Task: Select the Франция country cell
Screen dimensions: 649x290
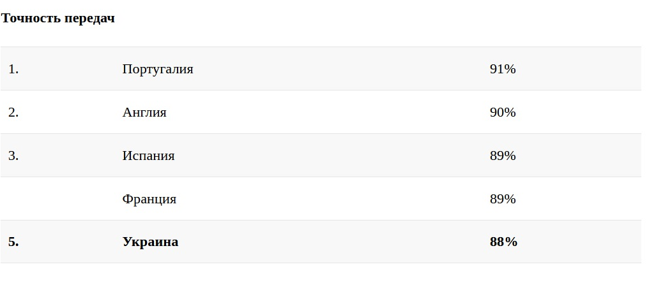Action: pyautogui.click(x=149, y=199)
